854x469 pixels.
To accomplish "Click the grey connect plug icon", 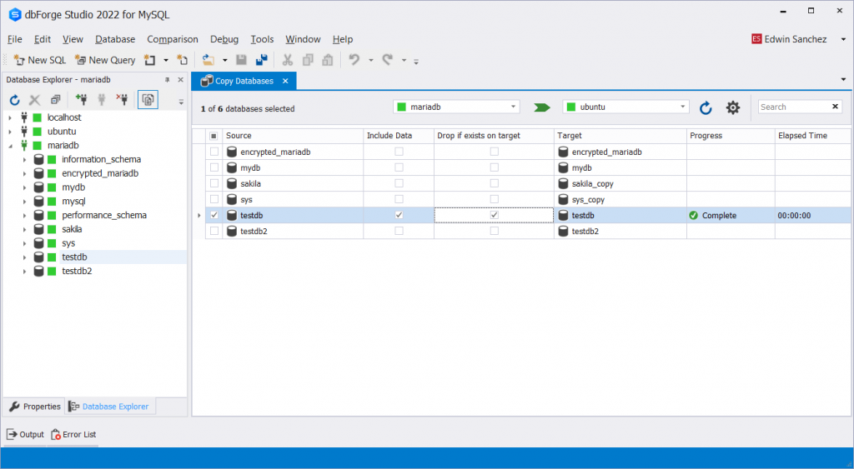I will pyautogui.click(x=101, y=100).
